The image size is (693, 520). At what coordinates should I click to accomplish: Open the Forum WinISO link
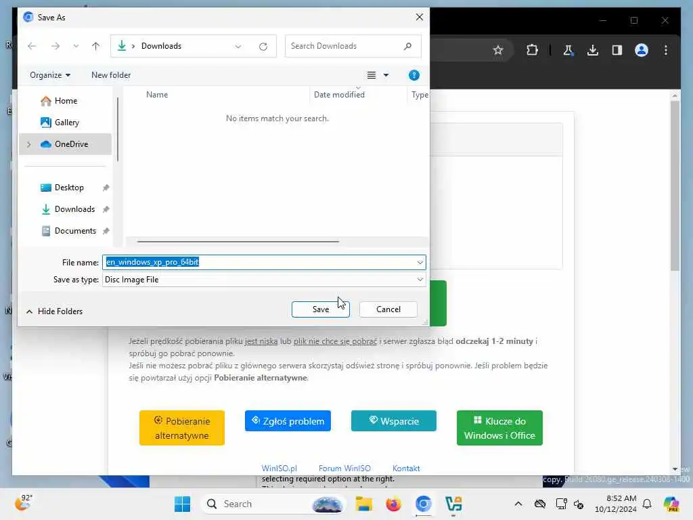[x=344, y=469]
